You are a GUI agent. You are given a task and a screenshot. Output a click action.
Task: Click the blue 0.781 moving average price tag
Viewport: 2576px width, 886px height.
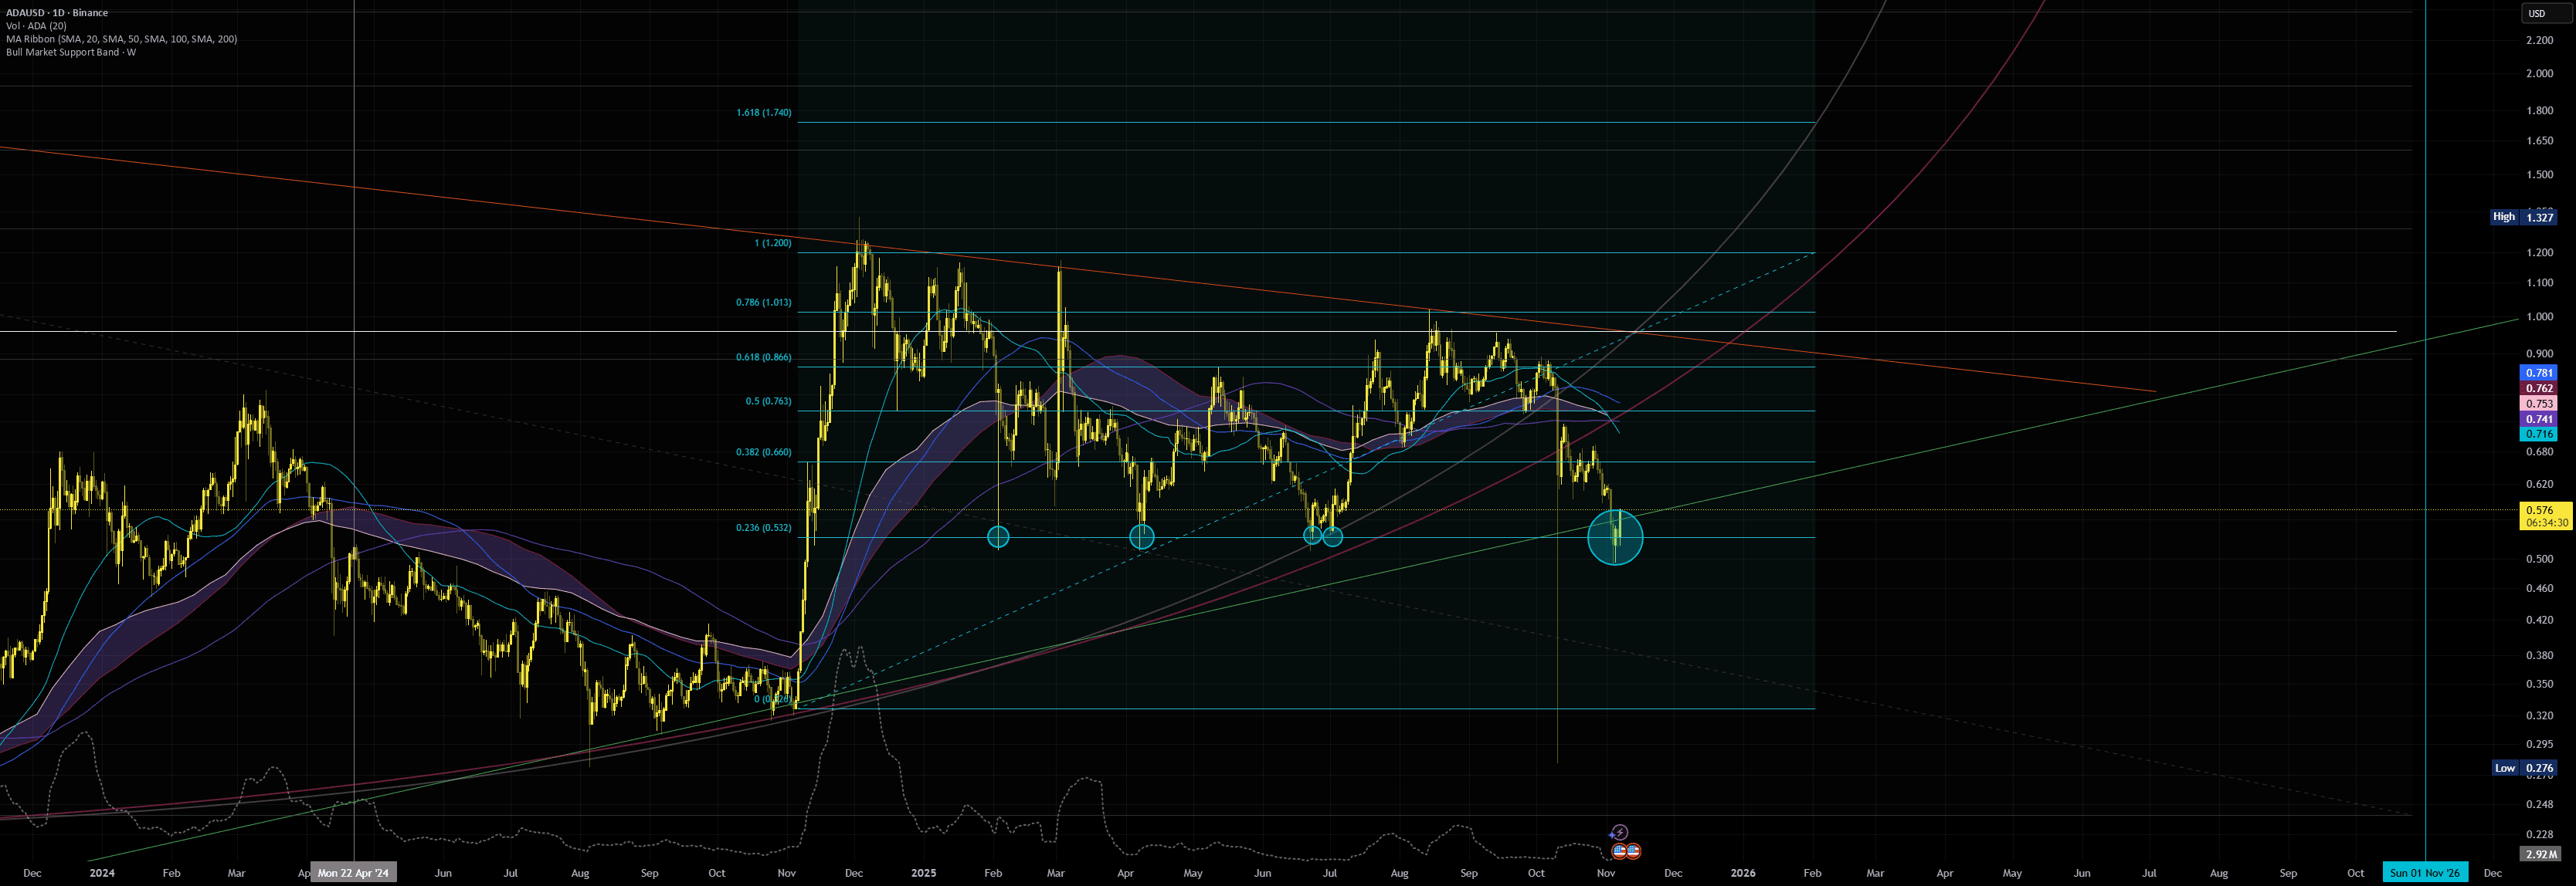point(2539,373)
